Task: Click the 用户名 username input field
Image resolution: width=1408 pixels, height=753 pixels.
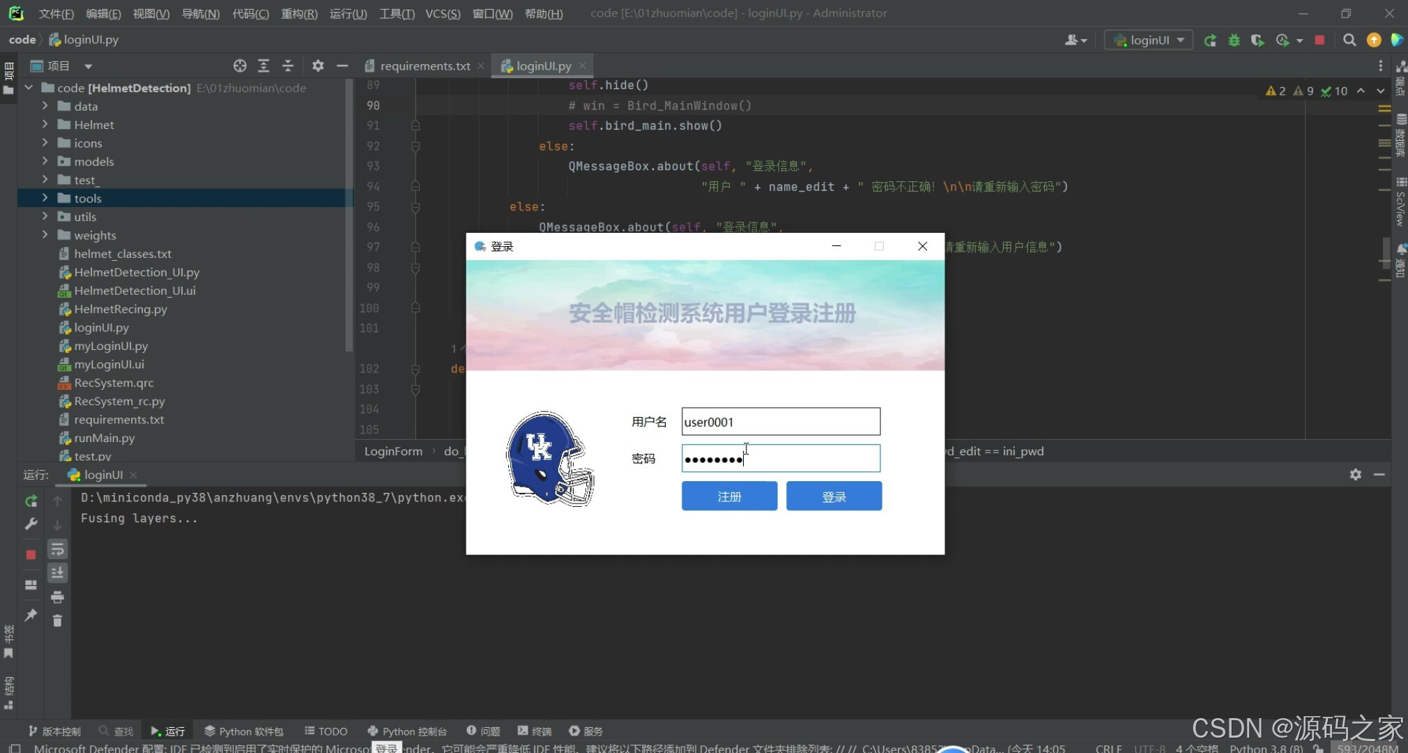Action: (781, 421)
